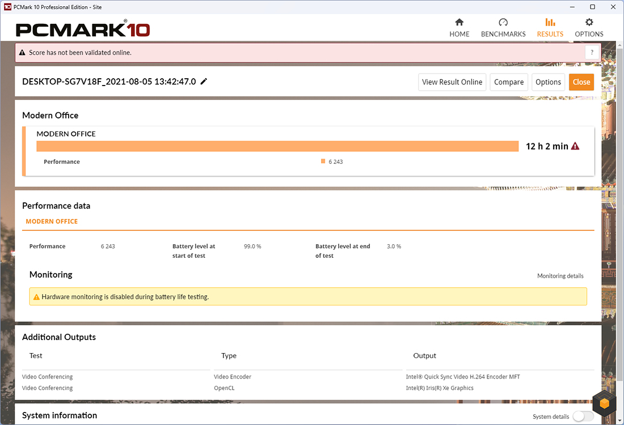Click the Test column header
Screen dimensions: 624x425
(x=36, y=356)
